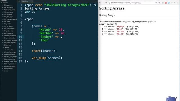Select the 130_data_types folder
The height and width of the screenshot is (101, 180).
(x=9, y=17)
